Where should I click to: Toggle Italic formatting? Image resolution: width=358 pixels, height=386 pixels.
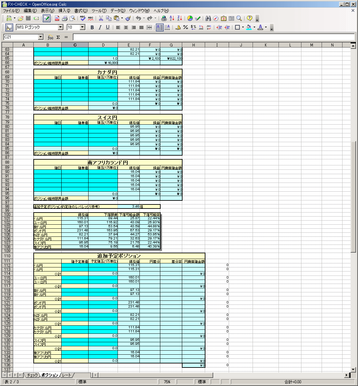[x=100, y=27]
